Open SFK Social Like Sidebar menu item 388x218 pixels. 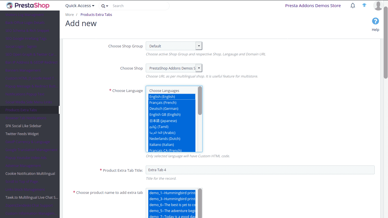coord(24,126)
